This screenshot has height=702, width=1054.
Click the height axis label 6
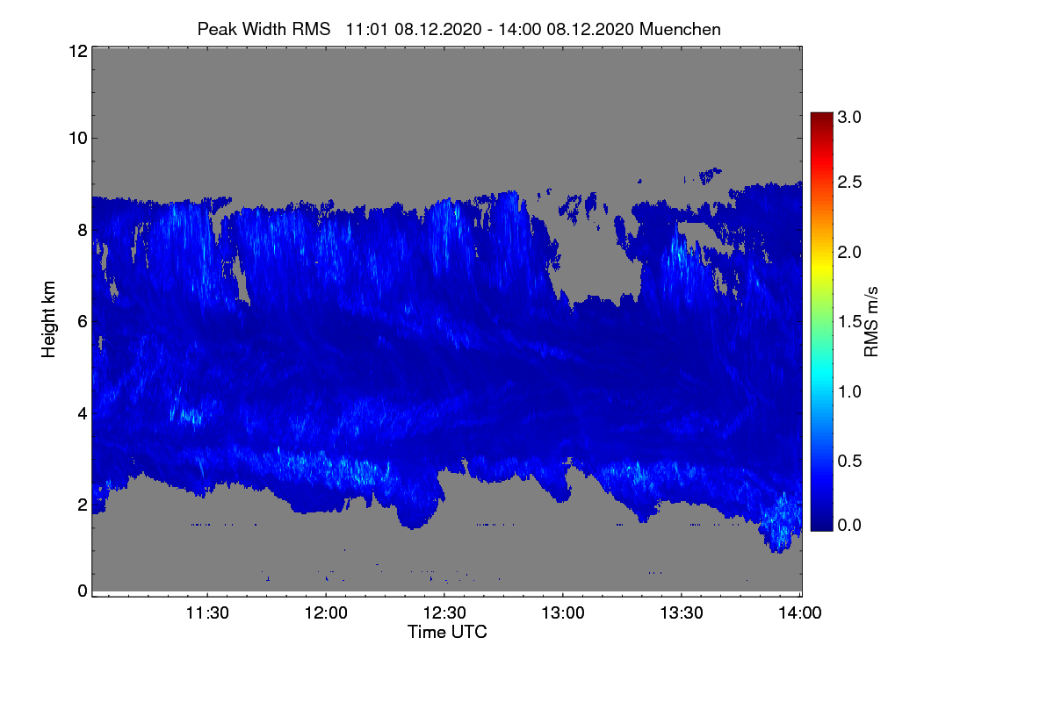point(83,321)
